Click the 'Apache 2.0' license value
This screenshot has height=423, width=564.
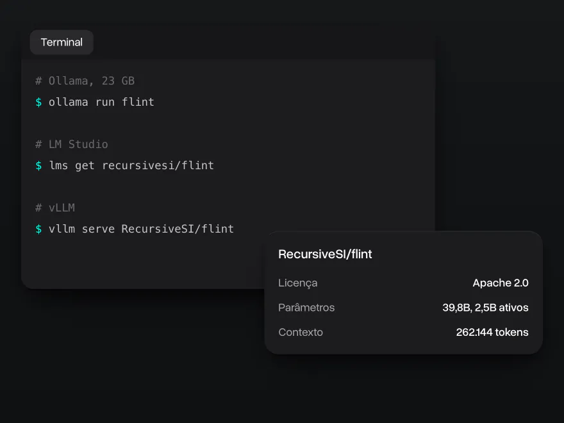tap(501, 283)
